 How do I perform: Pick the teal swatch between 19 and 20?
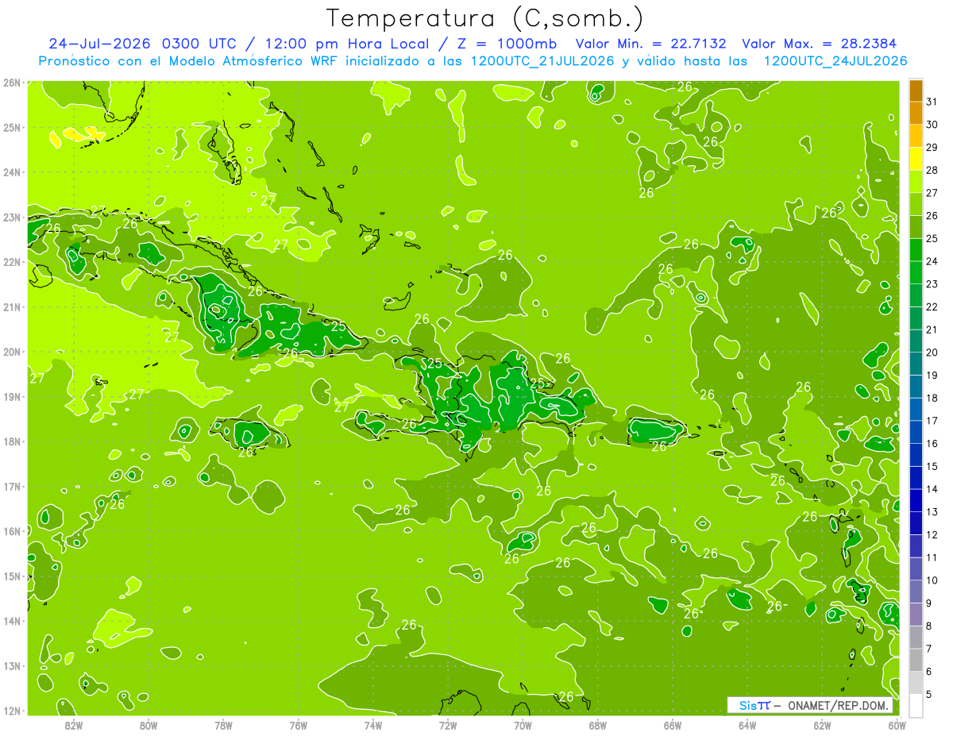pos(916,364)
